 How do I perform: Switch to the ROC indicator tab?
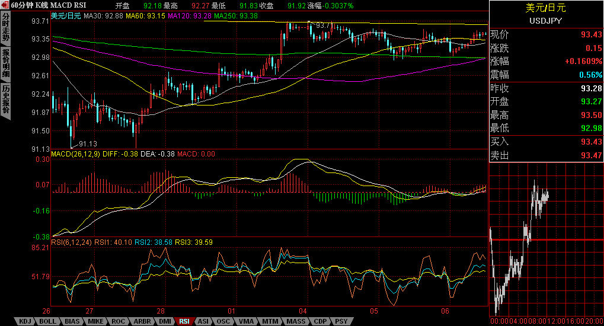point(119,321)
